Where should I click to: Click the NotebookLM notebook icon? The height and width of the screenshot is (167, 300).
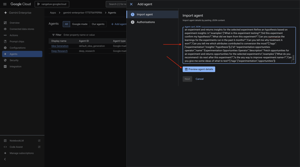point(5,141)
